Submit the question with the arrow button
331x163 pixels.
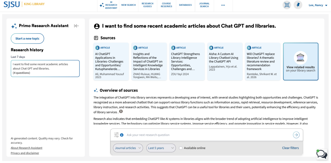[x=296, y=135]
